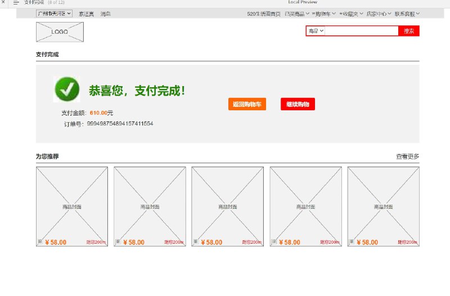This screenshot has width=450, height=296.
Task: Expand the 已买商品 dropdown menu
Action: pos(297,14)
